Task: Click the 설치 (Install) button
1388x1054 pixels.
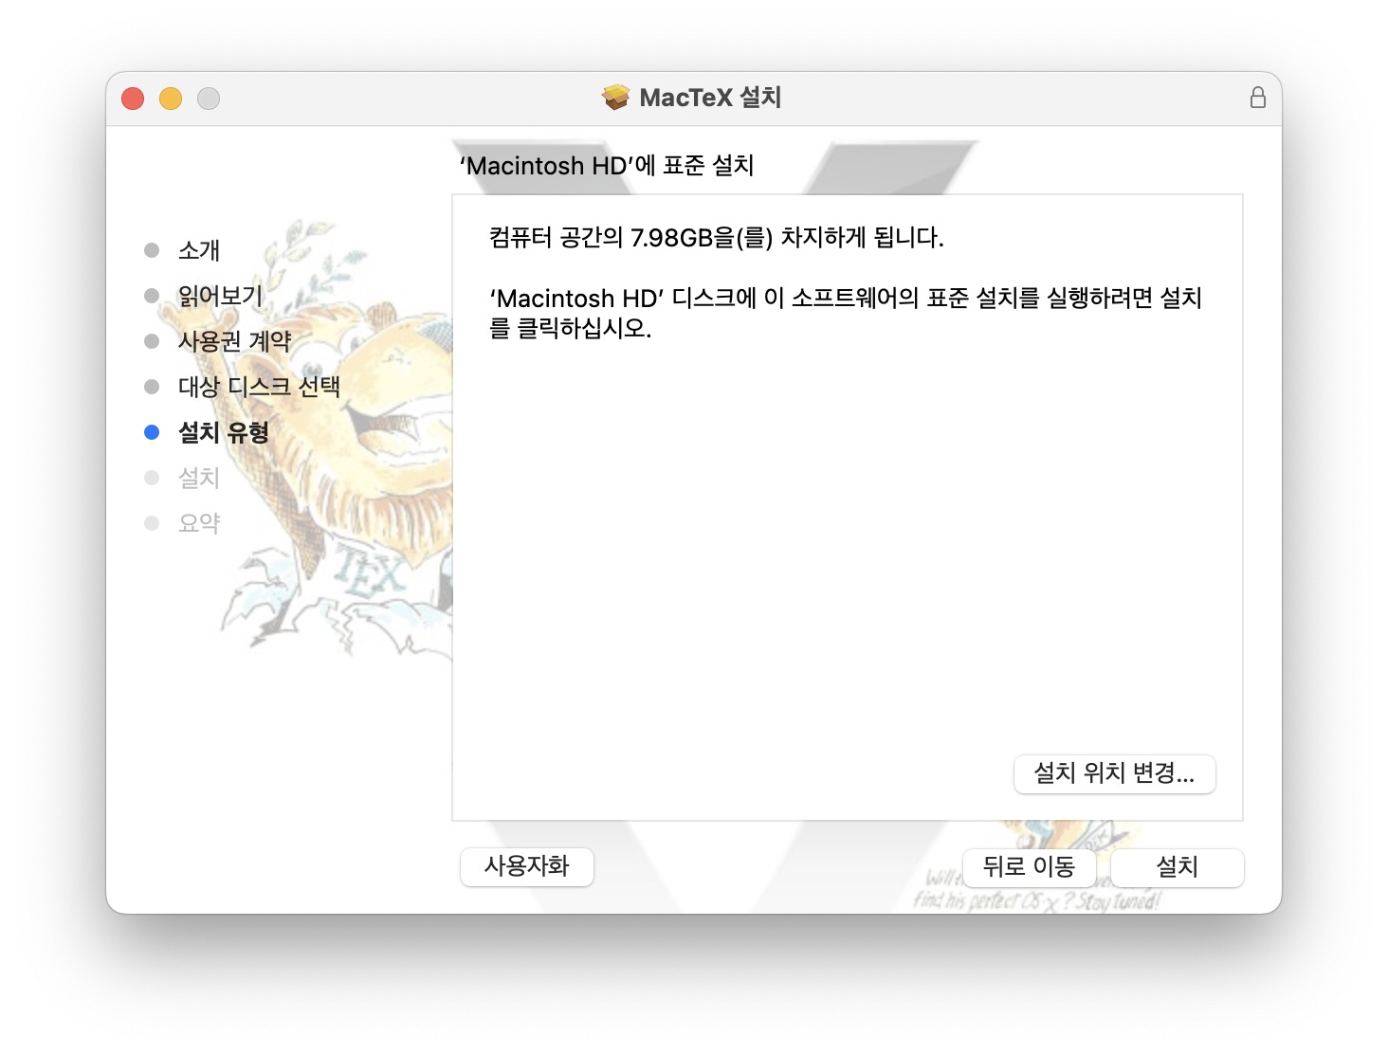Action: (x=1177, y=866)
